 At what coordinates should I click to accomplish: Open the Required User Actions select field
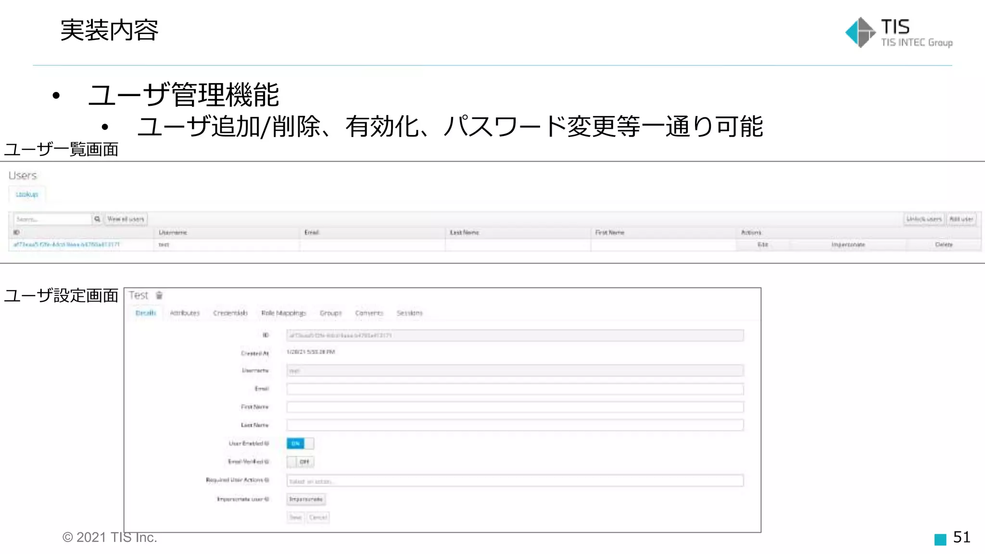515,481
